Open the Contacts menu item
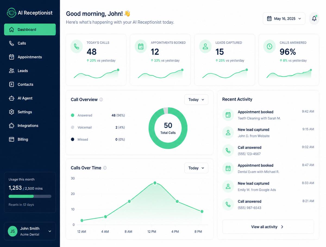 click(x=30, y=84)
